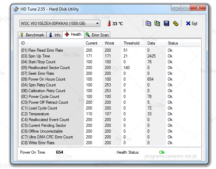Select the (C6) Offline Uncorrectable row
This screenshot has height=169, width=216.
[110, 131]
